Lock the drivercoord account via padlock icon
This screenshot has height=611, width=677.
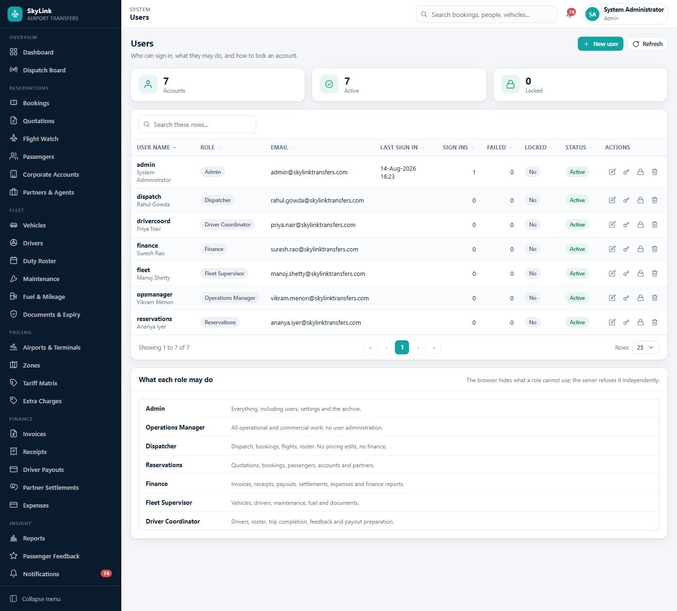click(640, 225)
